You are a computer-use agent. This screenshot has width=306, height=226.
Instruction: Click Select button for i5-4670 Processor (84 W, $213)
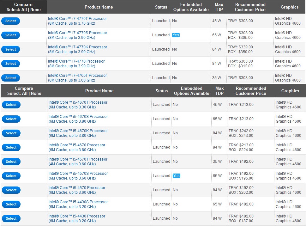11,148
